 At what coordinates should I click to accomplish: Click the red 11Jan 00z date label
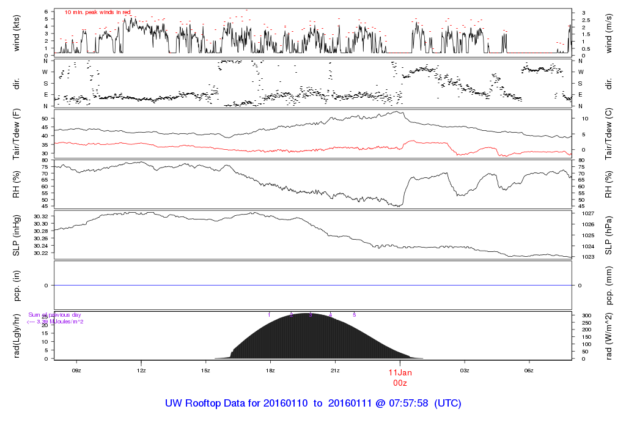click(400, 377)
